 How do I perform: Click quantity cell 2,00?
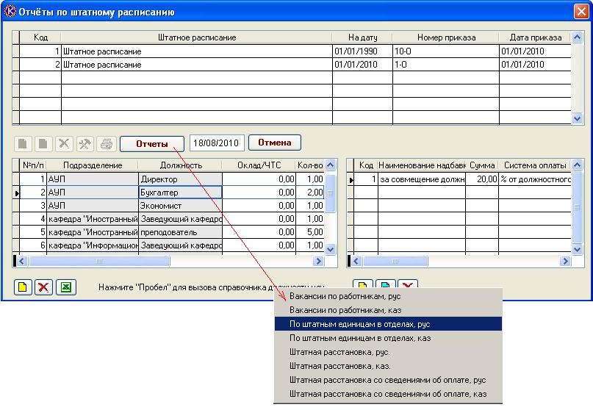tap(310, 192)
